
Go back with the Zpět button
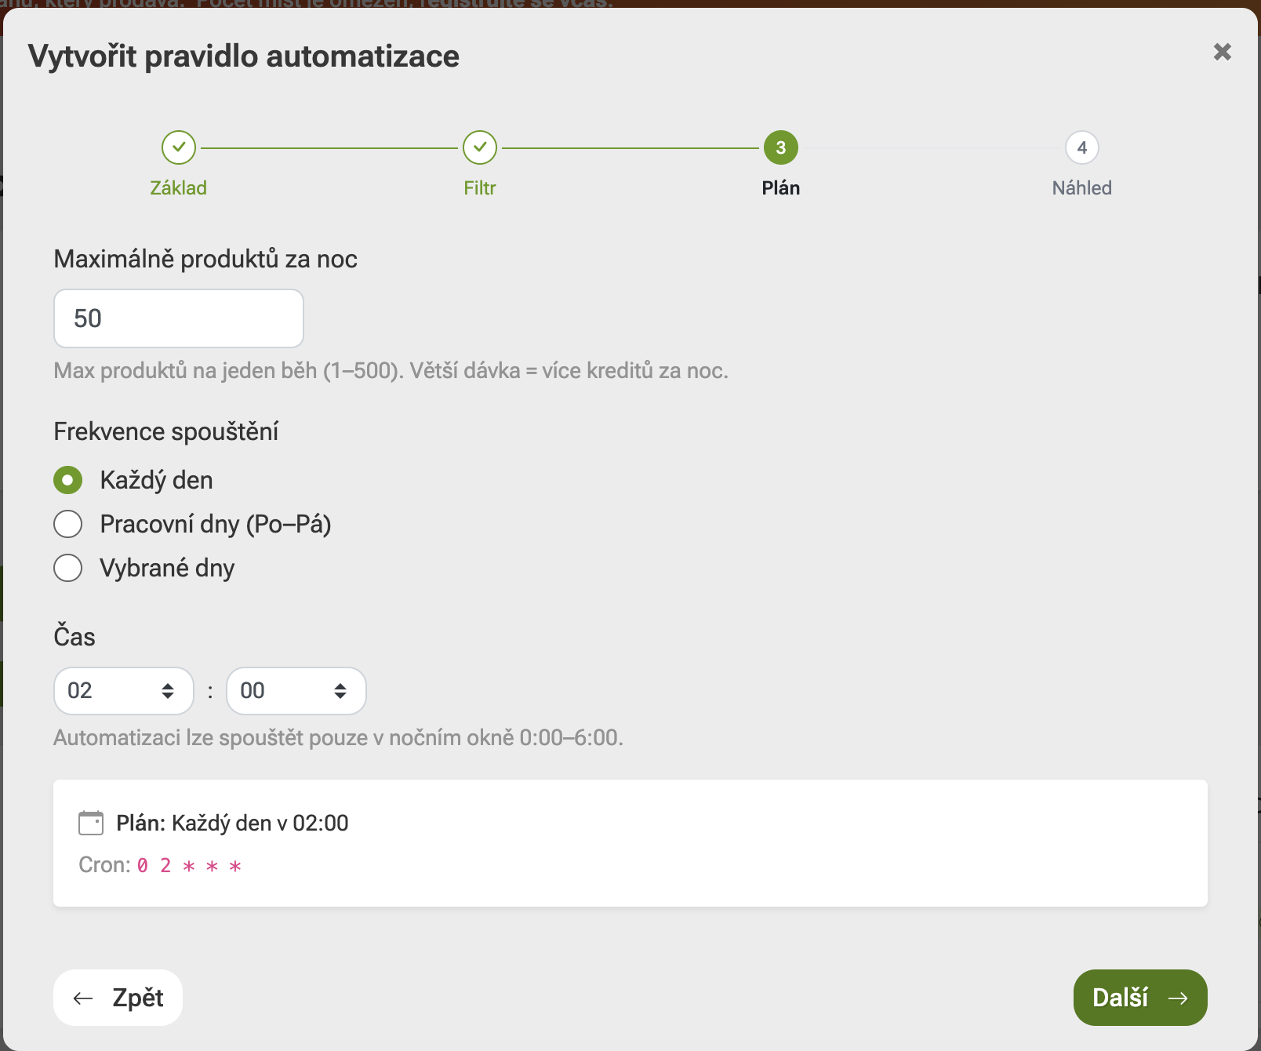(x=118, y=998)
